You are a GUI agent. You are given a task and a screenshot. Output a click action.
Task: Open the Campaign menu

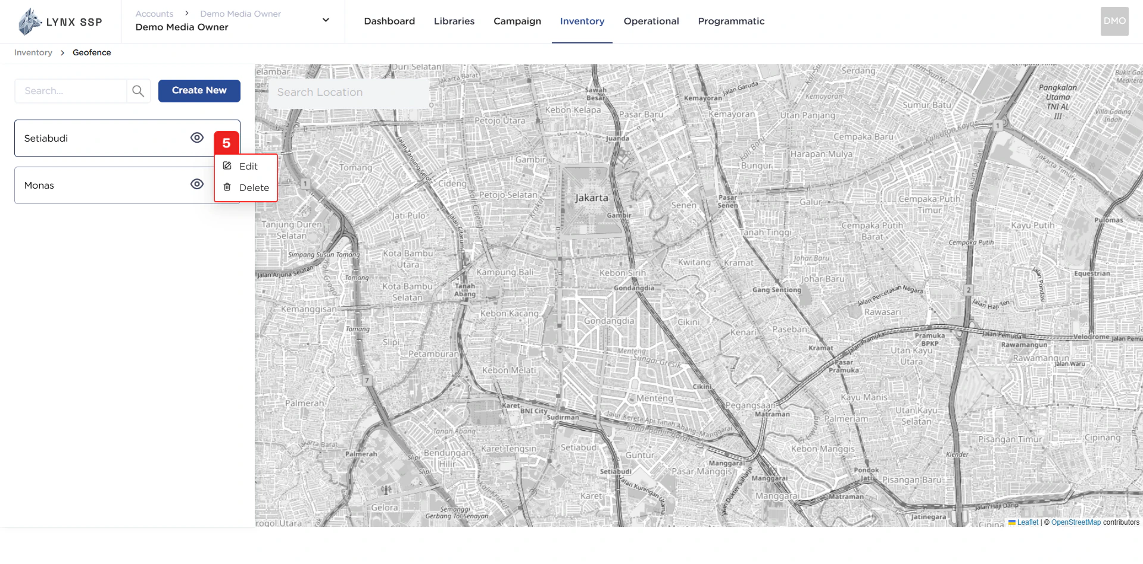click(x=517, y=21)
